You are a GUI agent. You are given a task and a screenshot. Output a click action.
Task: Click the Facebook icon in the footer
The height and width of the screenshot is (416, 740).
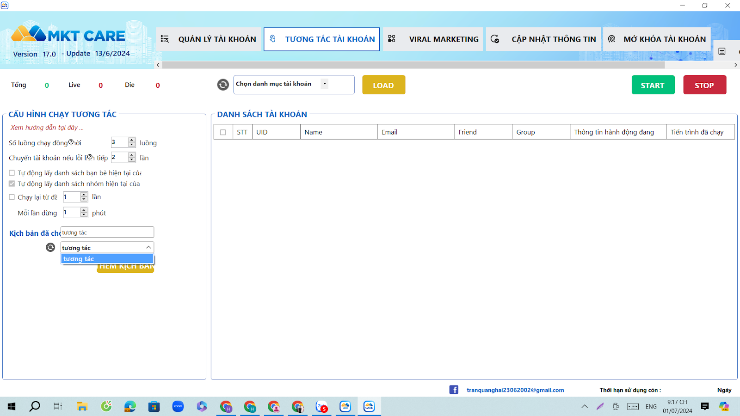click(454, 390)
